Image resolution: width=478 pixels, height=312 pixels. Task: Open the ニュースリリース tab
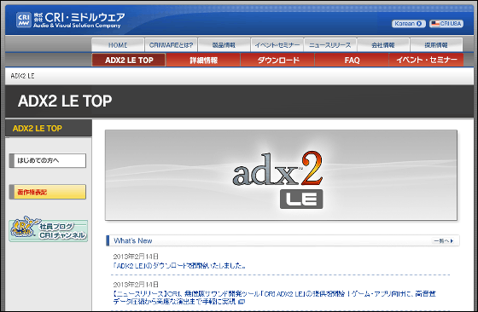(x=329, y=45)
